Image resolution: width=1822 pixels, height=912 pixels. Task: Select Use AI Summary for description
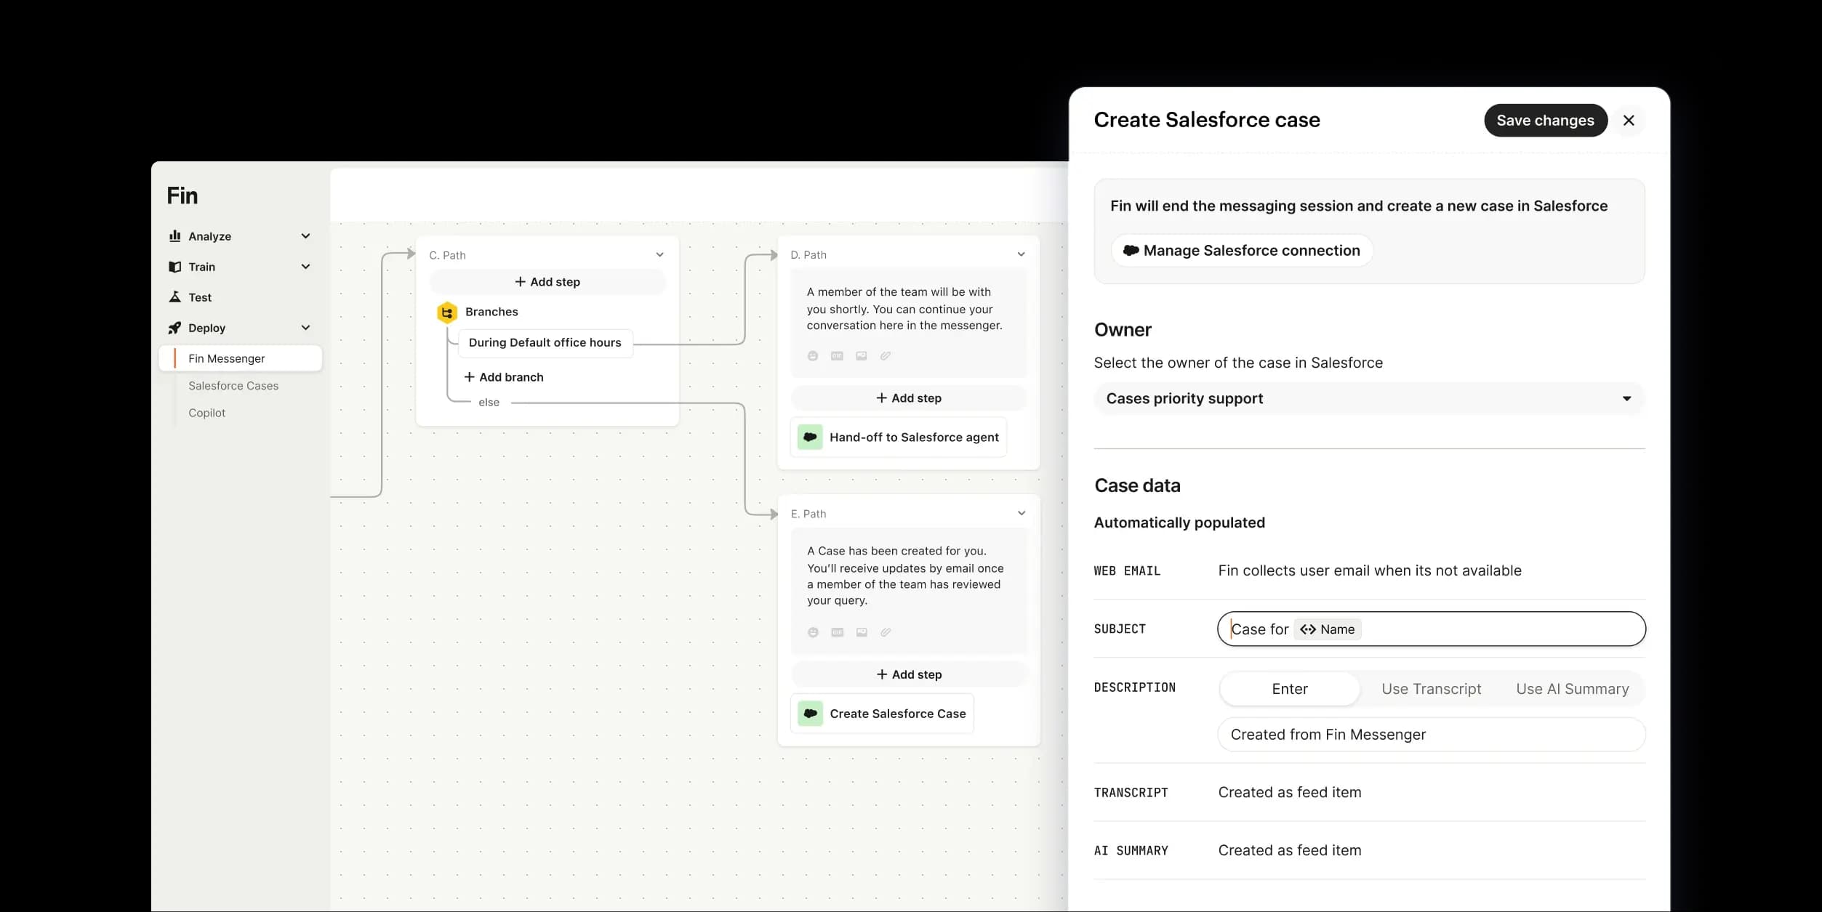click(1572, 689)
